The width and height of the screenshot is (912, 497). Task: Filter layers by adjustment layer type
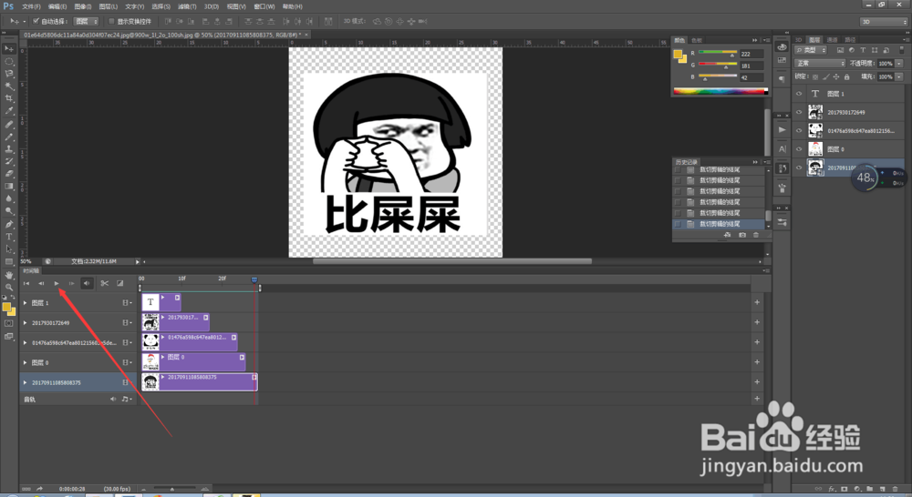click(852, 50)
